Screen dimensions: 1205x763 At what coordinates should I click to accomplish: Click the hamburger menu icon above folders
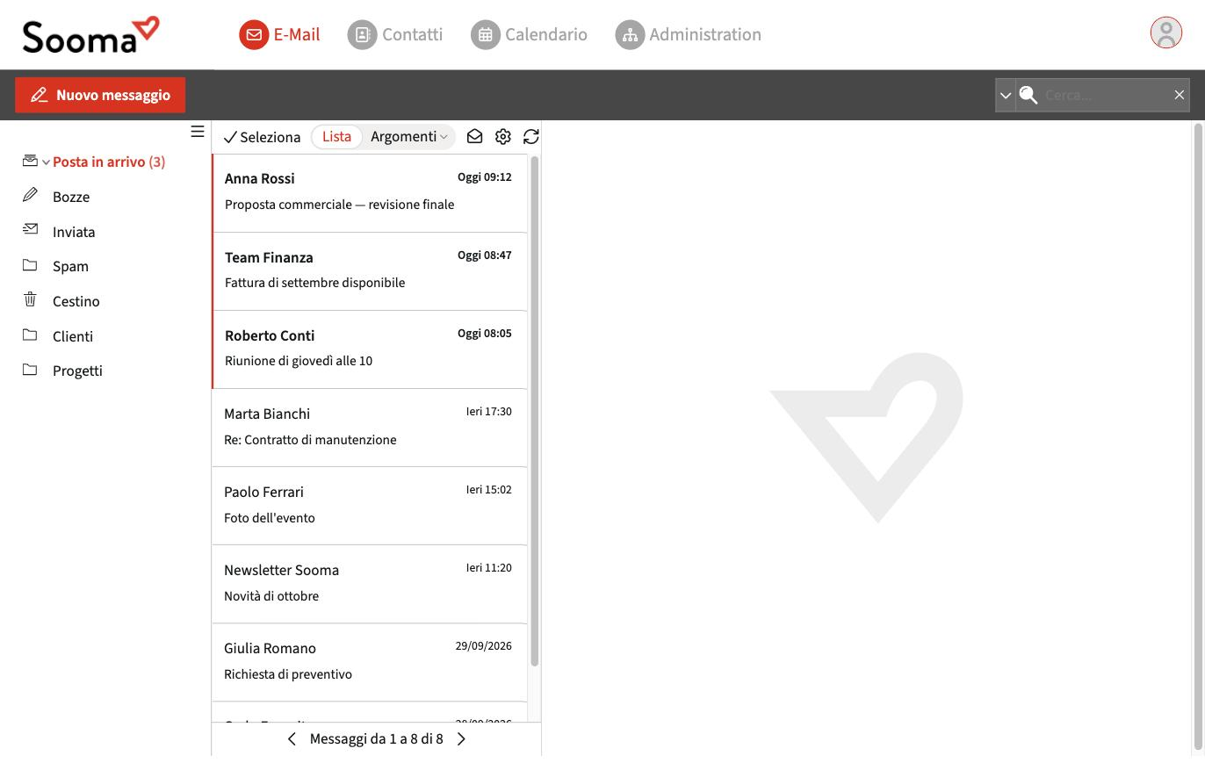[198, 132]
